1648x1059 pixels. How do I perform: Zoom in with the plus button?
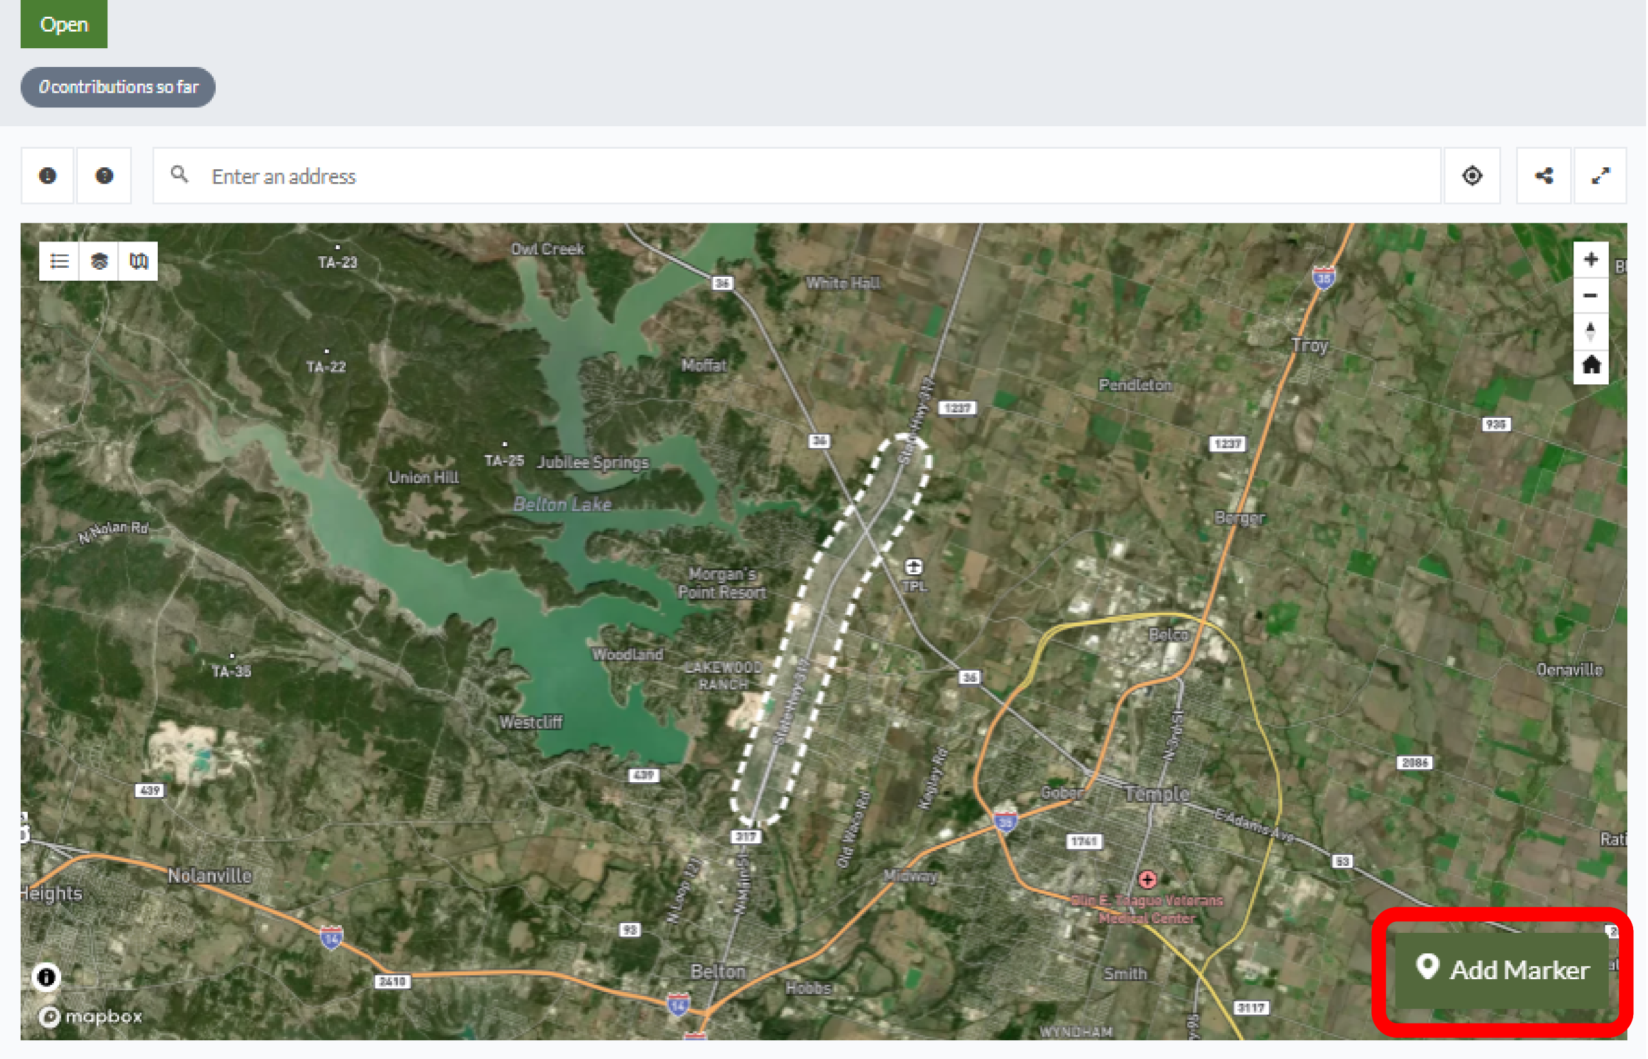pyautogui.click(x=1591, y=259)
